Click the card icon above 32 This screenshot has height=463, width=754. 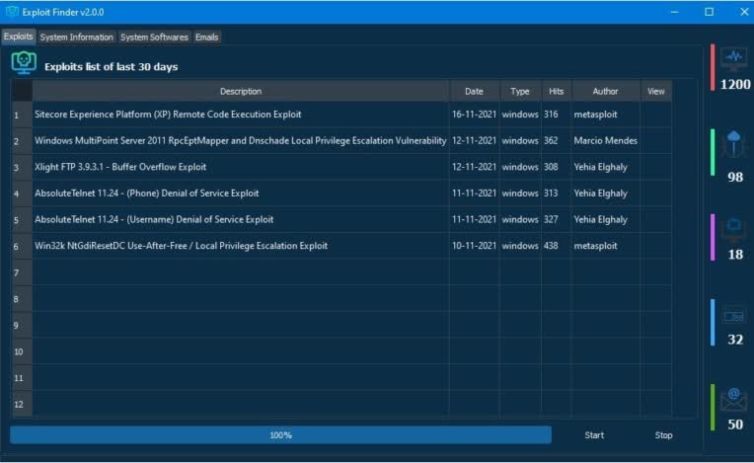pos(734,316)
